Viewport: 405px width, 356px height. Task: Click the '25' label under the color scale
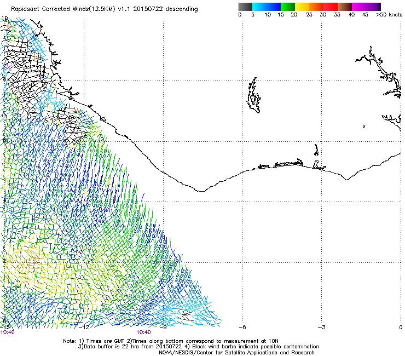point(309,15)
